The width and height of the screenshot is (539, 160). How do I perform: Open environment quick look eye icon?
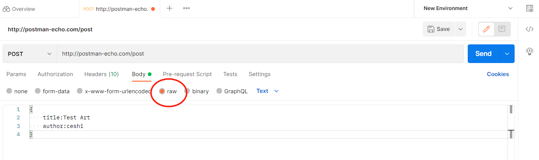point(530,9)
